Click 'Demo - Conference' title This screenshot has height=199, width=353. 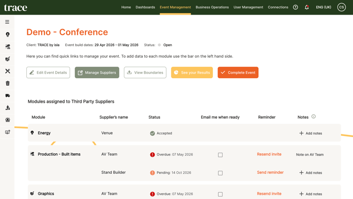pos(67,32)
